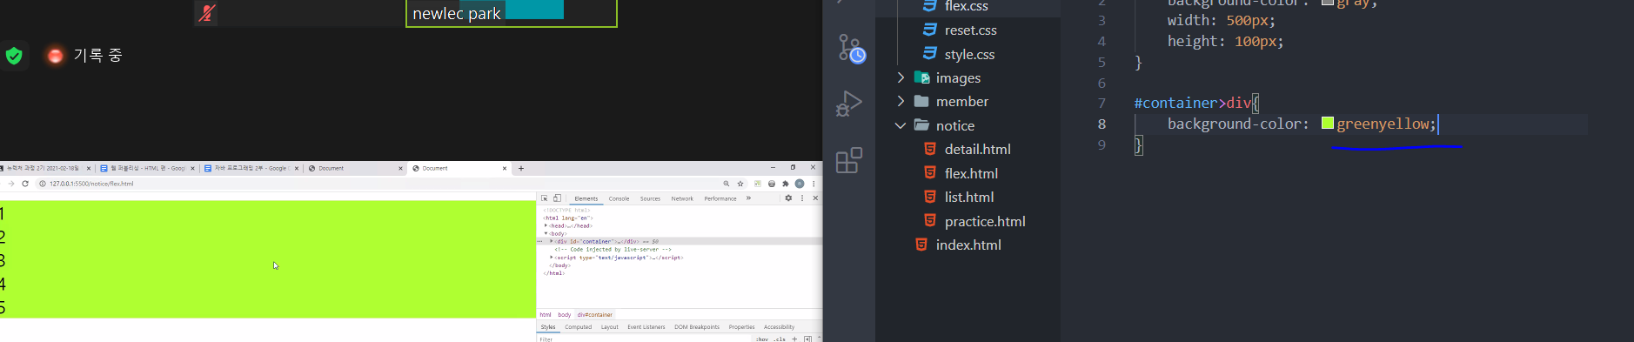The width and height of the screenshot is (1634, 342).
Task: Close the DevTools panel
Action: 815,198
